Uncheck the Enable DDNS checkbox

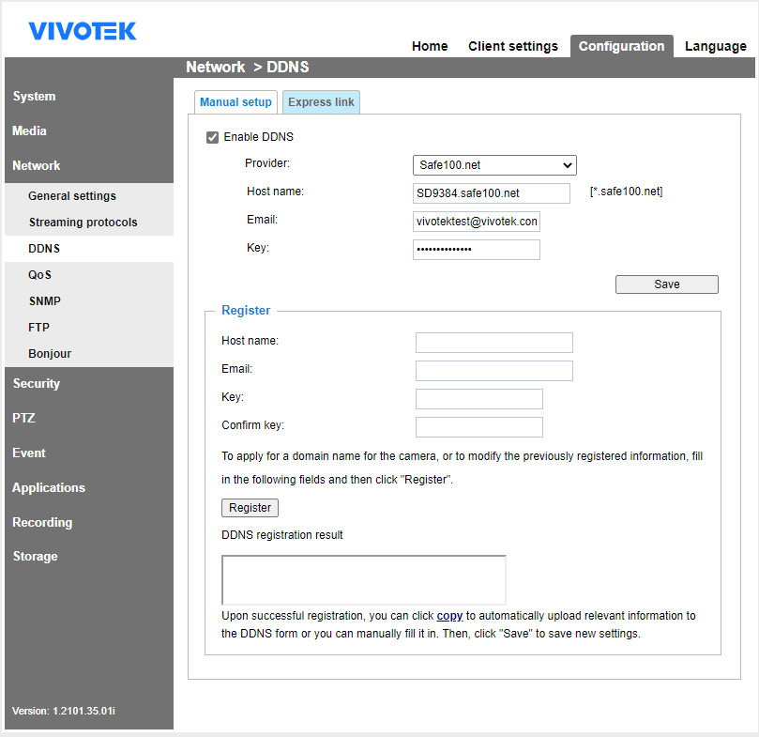tap(212, 138)
